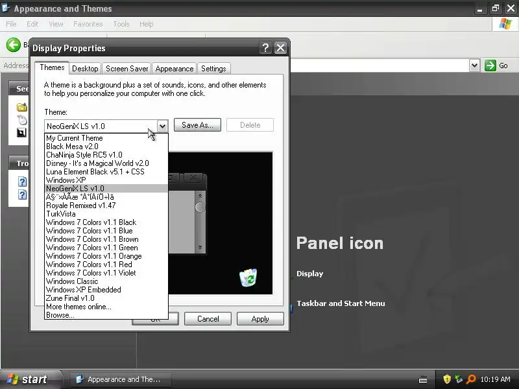Switch to the Desktop tab
The width and height of the screenshot is (519, 389).
[x=85, y=69]
